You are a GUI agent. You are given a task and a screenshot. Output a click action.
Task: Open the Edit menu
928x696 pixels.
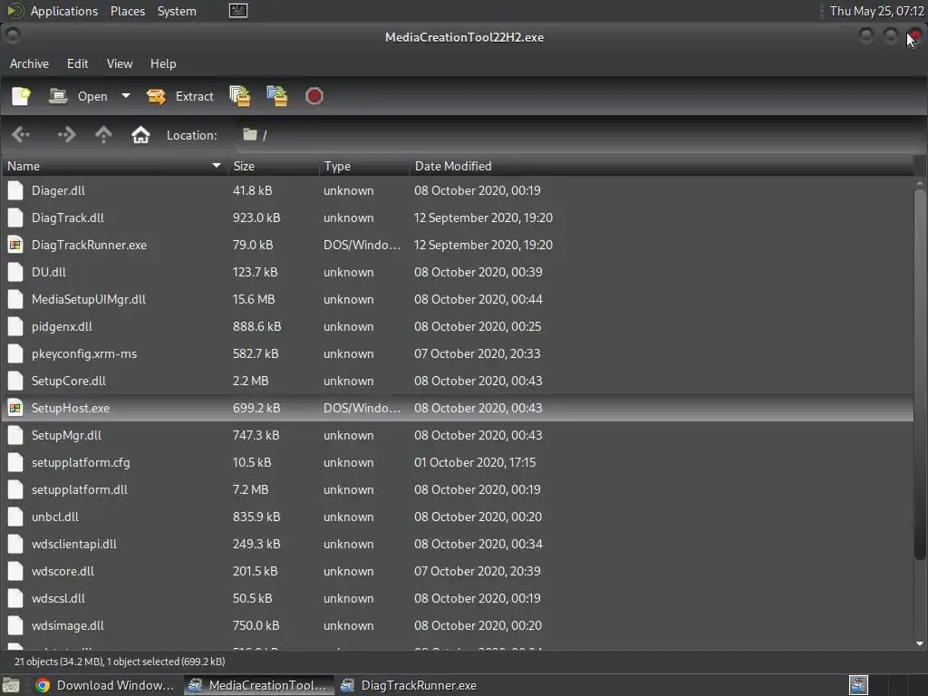coord(78,63)
